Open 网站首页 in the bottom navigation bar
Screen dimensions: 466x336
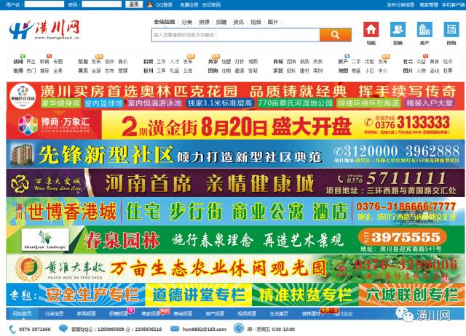point(22,313)
